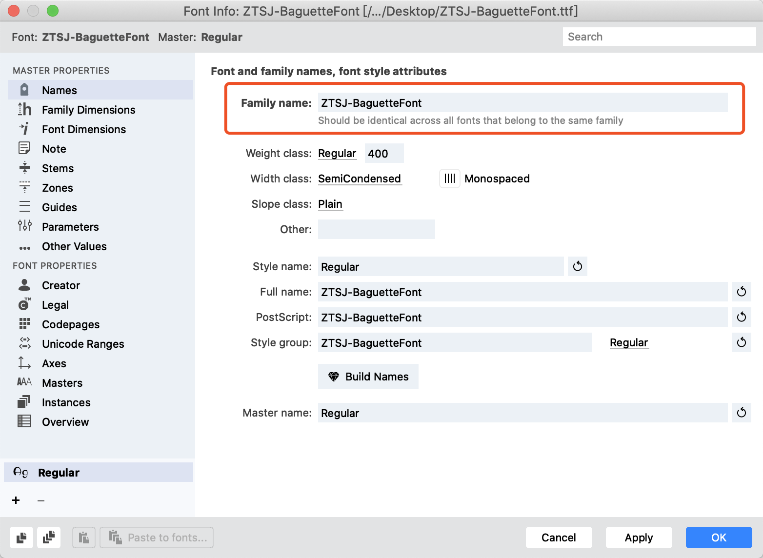Open the Weight class Regular dropdown
The width and height of the screenshot is (763, 558).
tap(337, 153)
